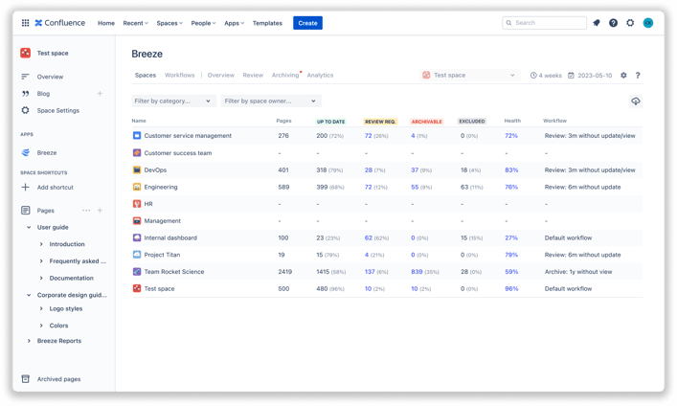
Task: Expand Frequently asked page
Action: 41,260
